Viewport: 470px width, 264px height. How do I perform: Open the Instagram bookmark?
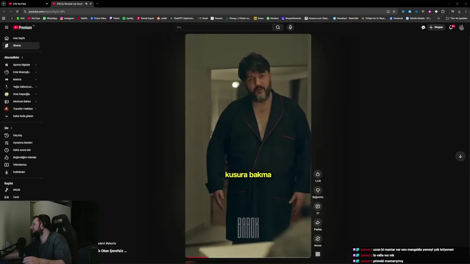tap(67, 18)
